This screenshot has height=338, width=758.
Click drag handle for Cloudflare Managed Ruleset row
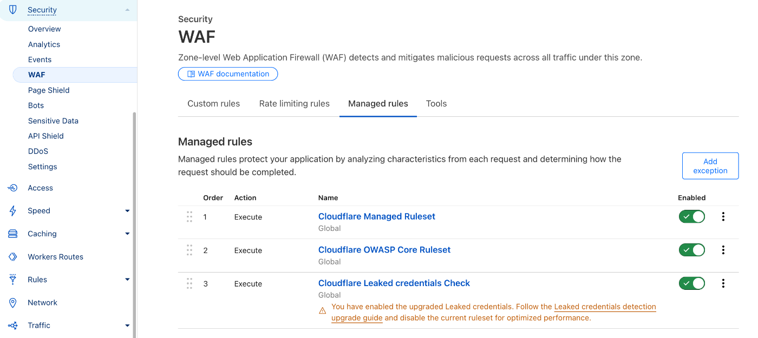(190, 217)
